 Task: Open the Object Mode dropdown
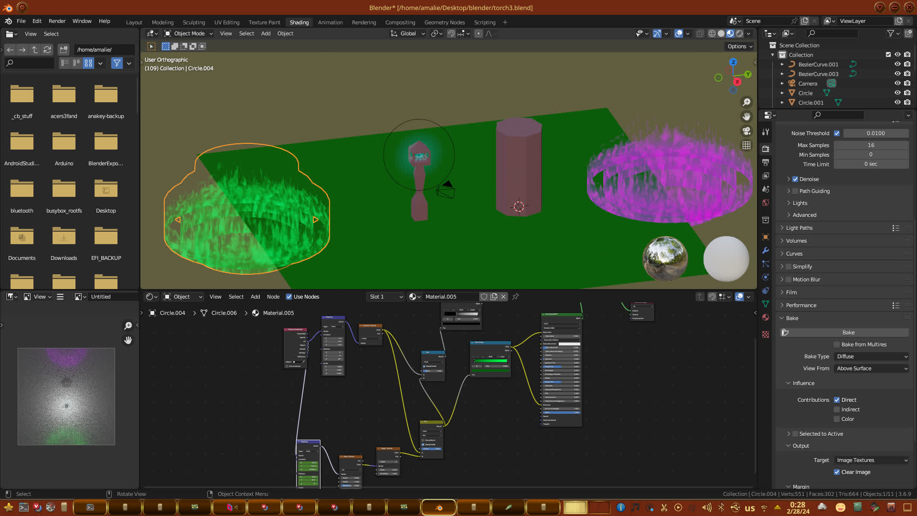[189, 33]
